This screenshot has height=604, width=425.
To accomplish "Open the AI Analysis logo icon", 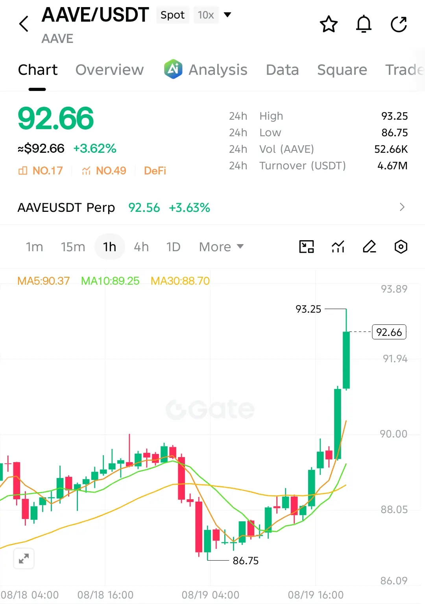I will tap(173, 69).
